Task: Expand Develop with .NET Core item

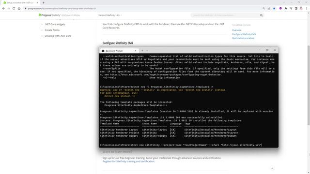Action: point(42,36)
